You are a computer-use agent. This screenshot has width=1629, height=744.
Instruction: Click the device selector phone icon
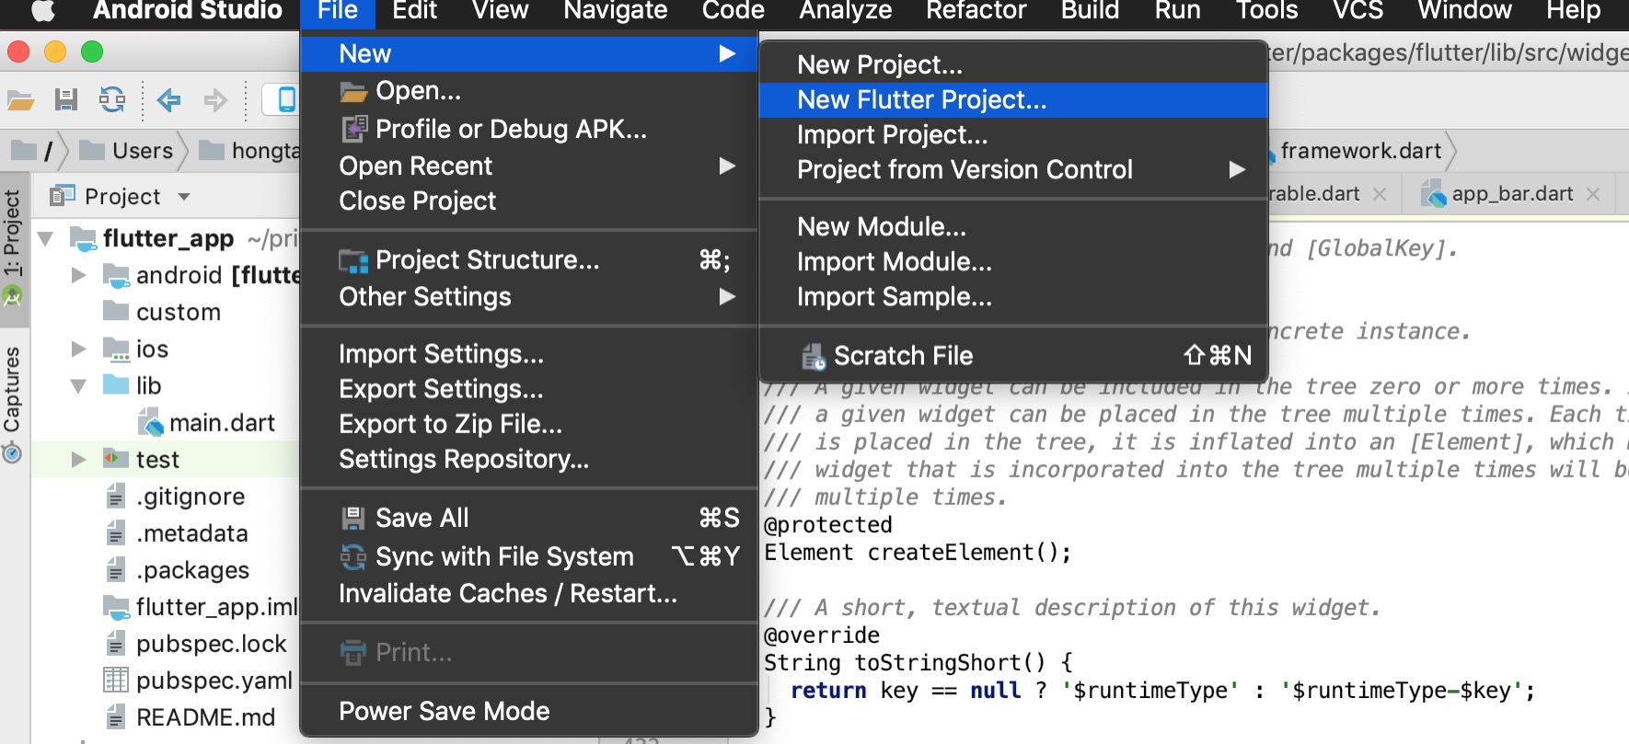pyautogui.click(x=286, y=99)
